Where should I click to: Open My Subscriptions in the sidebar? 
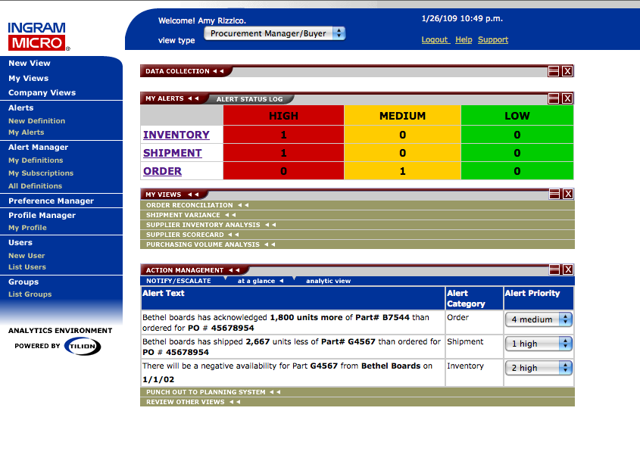click(41, 173)
